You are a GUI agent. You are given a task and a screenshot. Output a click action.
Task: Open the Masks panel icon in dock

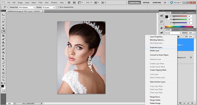tap(162, 32)
